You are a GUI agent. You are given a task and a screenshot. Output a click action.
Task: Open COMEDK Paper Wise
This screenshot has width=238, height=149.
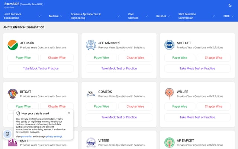click(102, 107)
